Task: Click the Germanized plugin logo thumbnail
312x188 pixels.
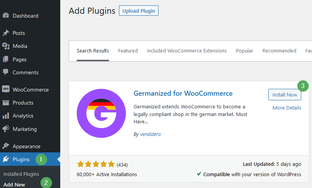Action: point(101,113)
